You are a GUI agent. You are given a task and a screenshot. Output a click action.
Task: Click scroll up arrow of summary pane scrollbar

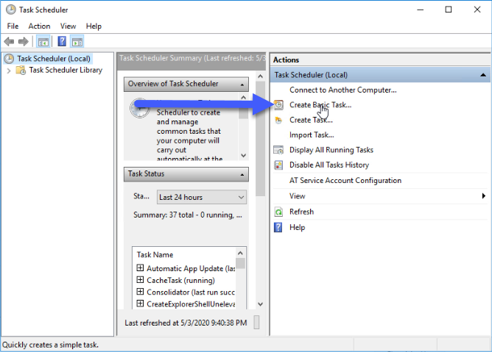pos(260,76)
